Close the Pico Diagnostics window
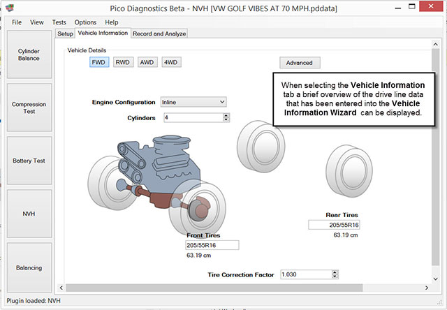 [x=431, y=6]
